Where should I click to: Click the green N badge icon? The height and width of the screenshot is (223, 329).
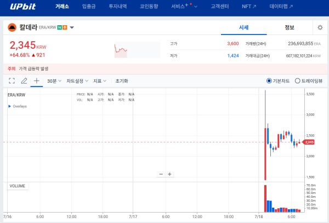pyautogui.click(x=60, y=27)
